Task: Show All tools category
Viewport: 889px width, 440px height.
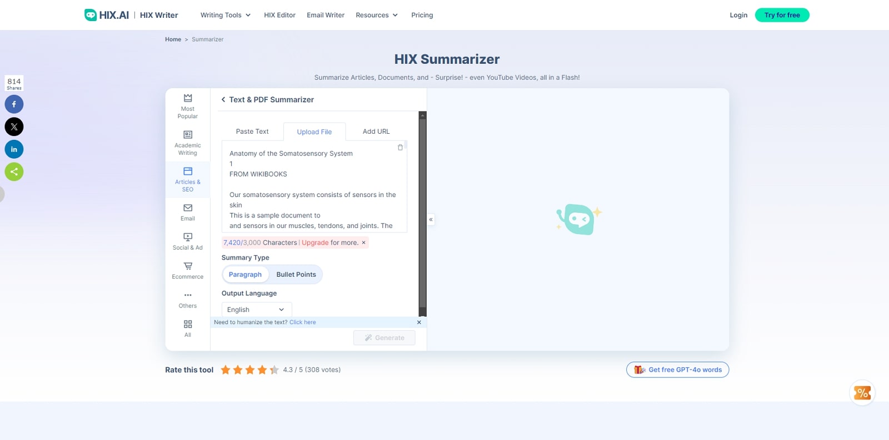Action: pyautogui.click(x=188, y=329)
